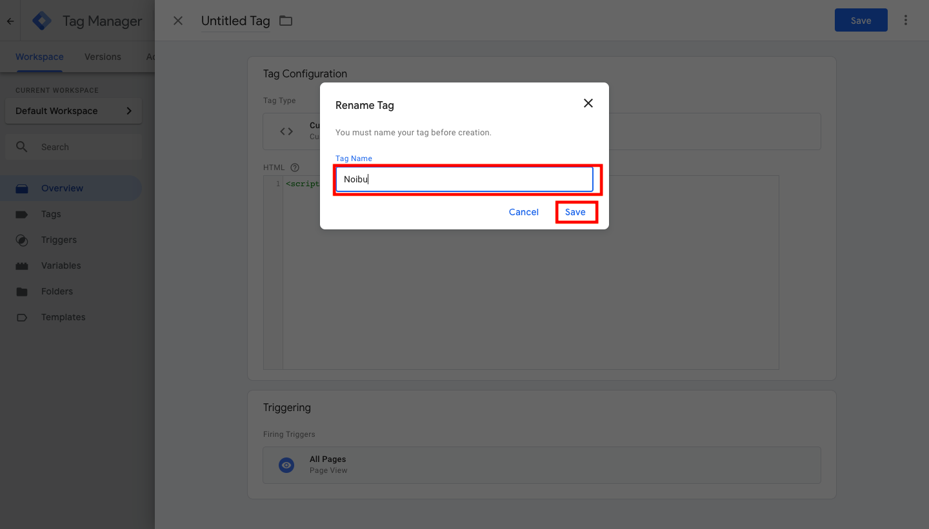Click the back arrow beside Tag Manager
The width and height of the screenshot is (929, 529).
click(10, 21)
